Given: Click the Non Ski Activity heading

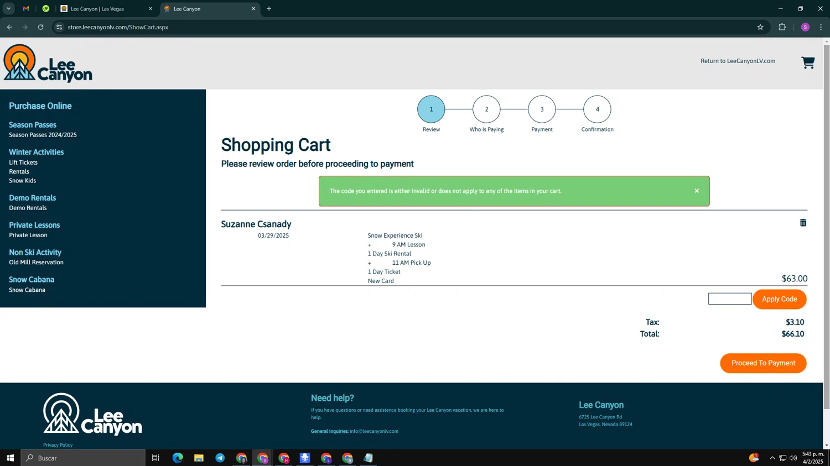Looking at the screenshot, I should click(35, 252).
